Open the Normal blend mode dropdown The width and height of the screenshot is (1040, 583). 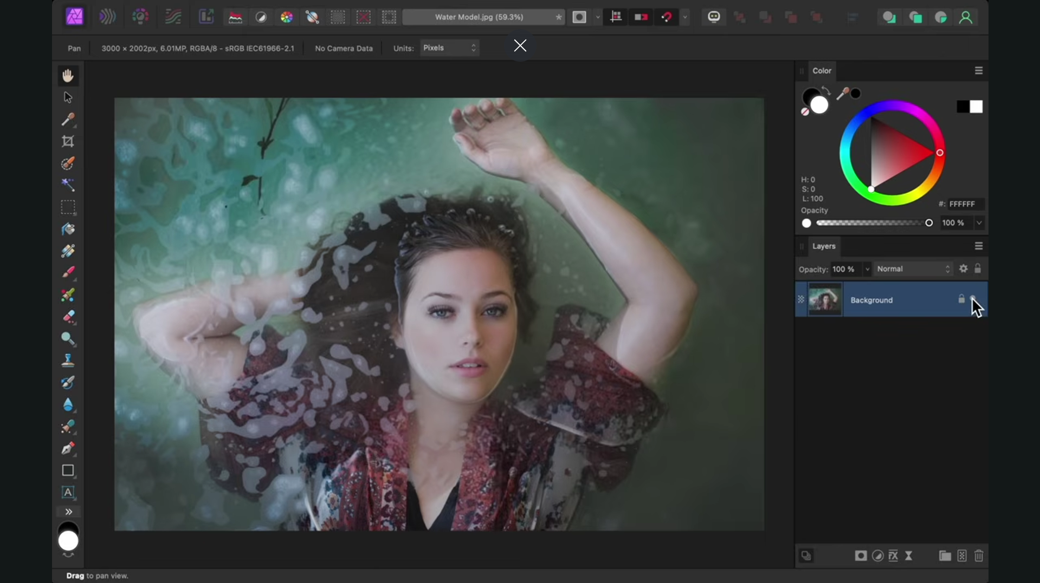tap(913, 269)
